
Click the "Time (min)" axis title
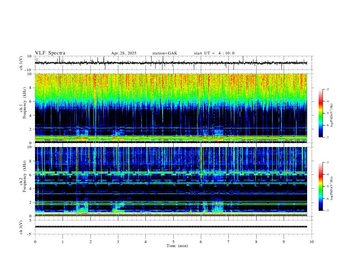(177, 246)
